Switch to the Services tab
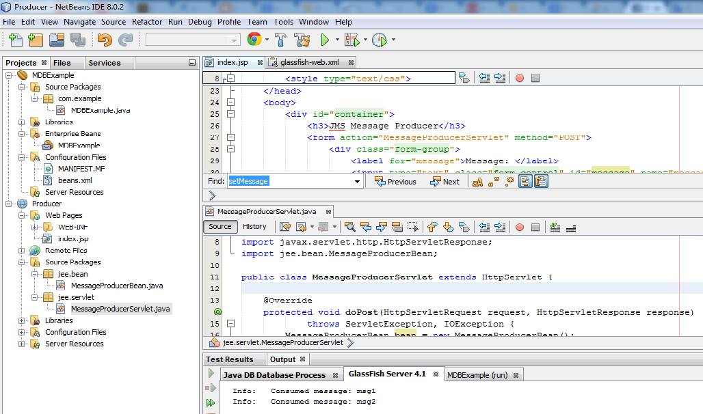Image resolution: width=703 pixels, height=414 pixels. [x=105, y=63]
